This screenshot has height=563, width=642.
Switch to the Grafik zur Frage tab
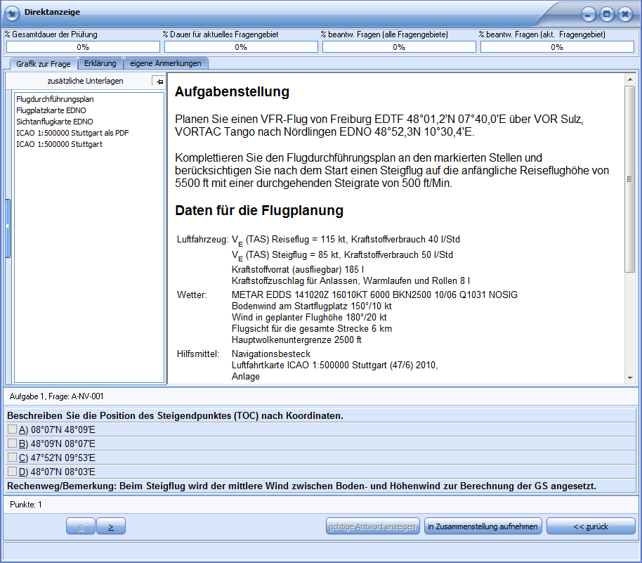point(44,64)
